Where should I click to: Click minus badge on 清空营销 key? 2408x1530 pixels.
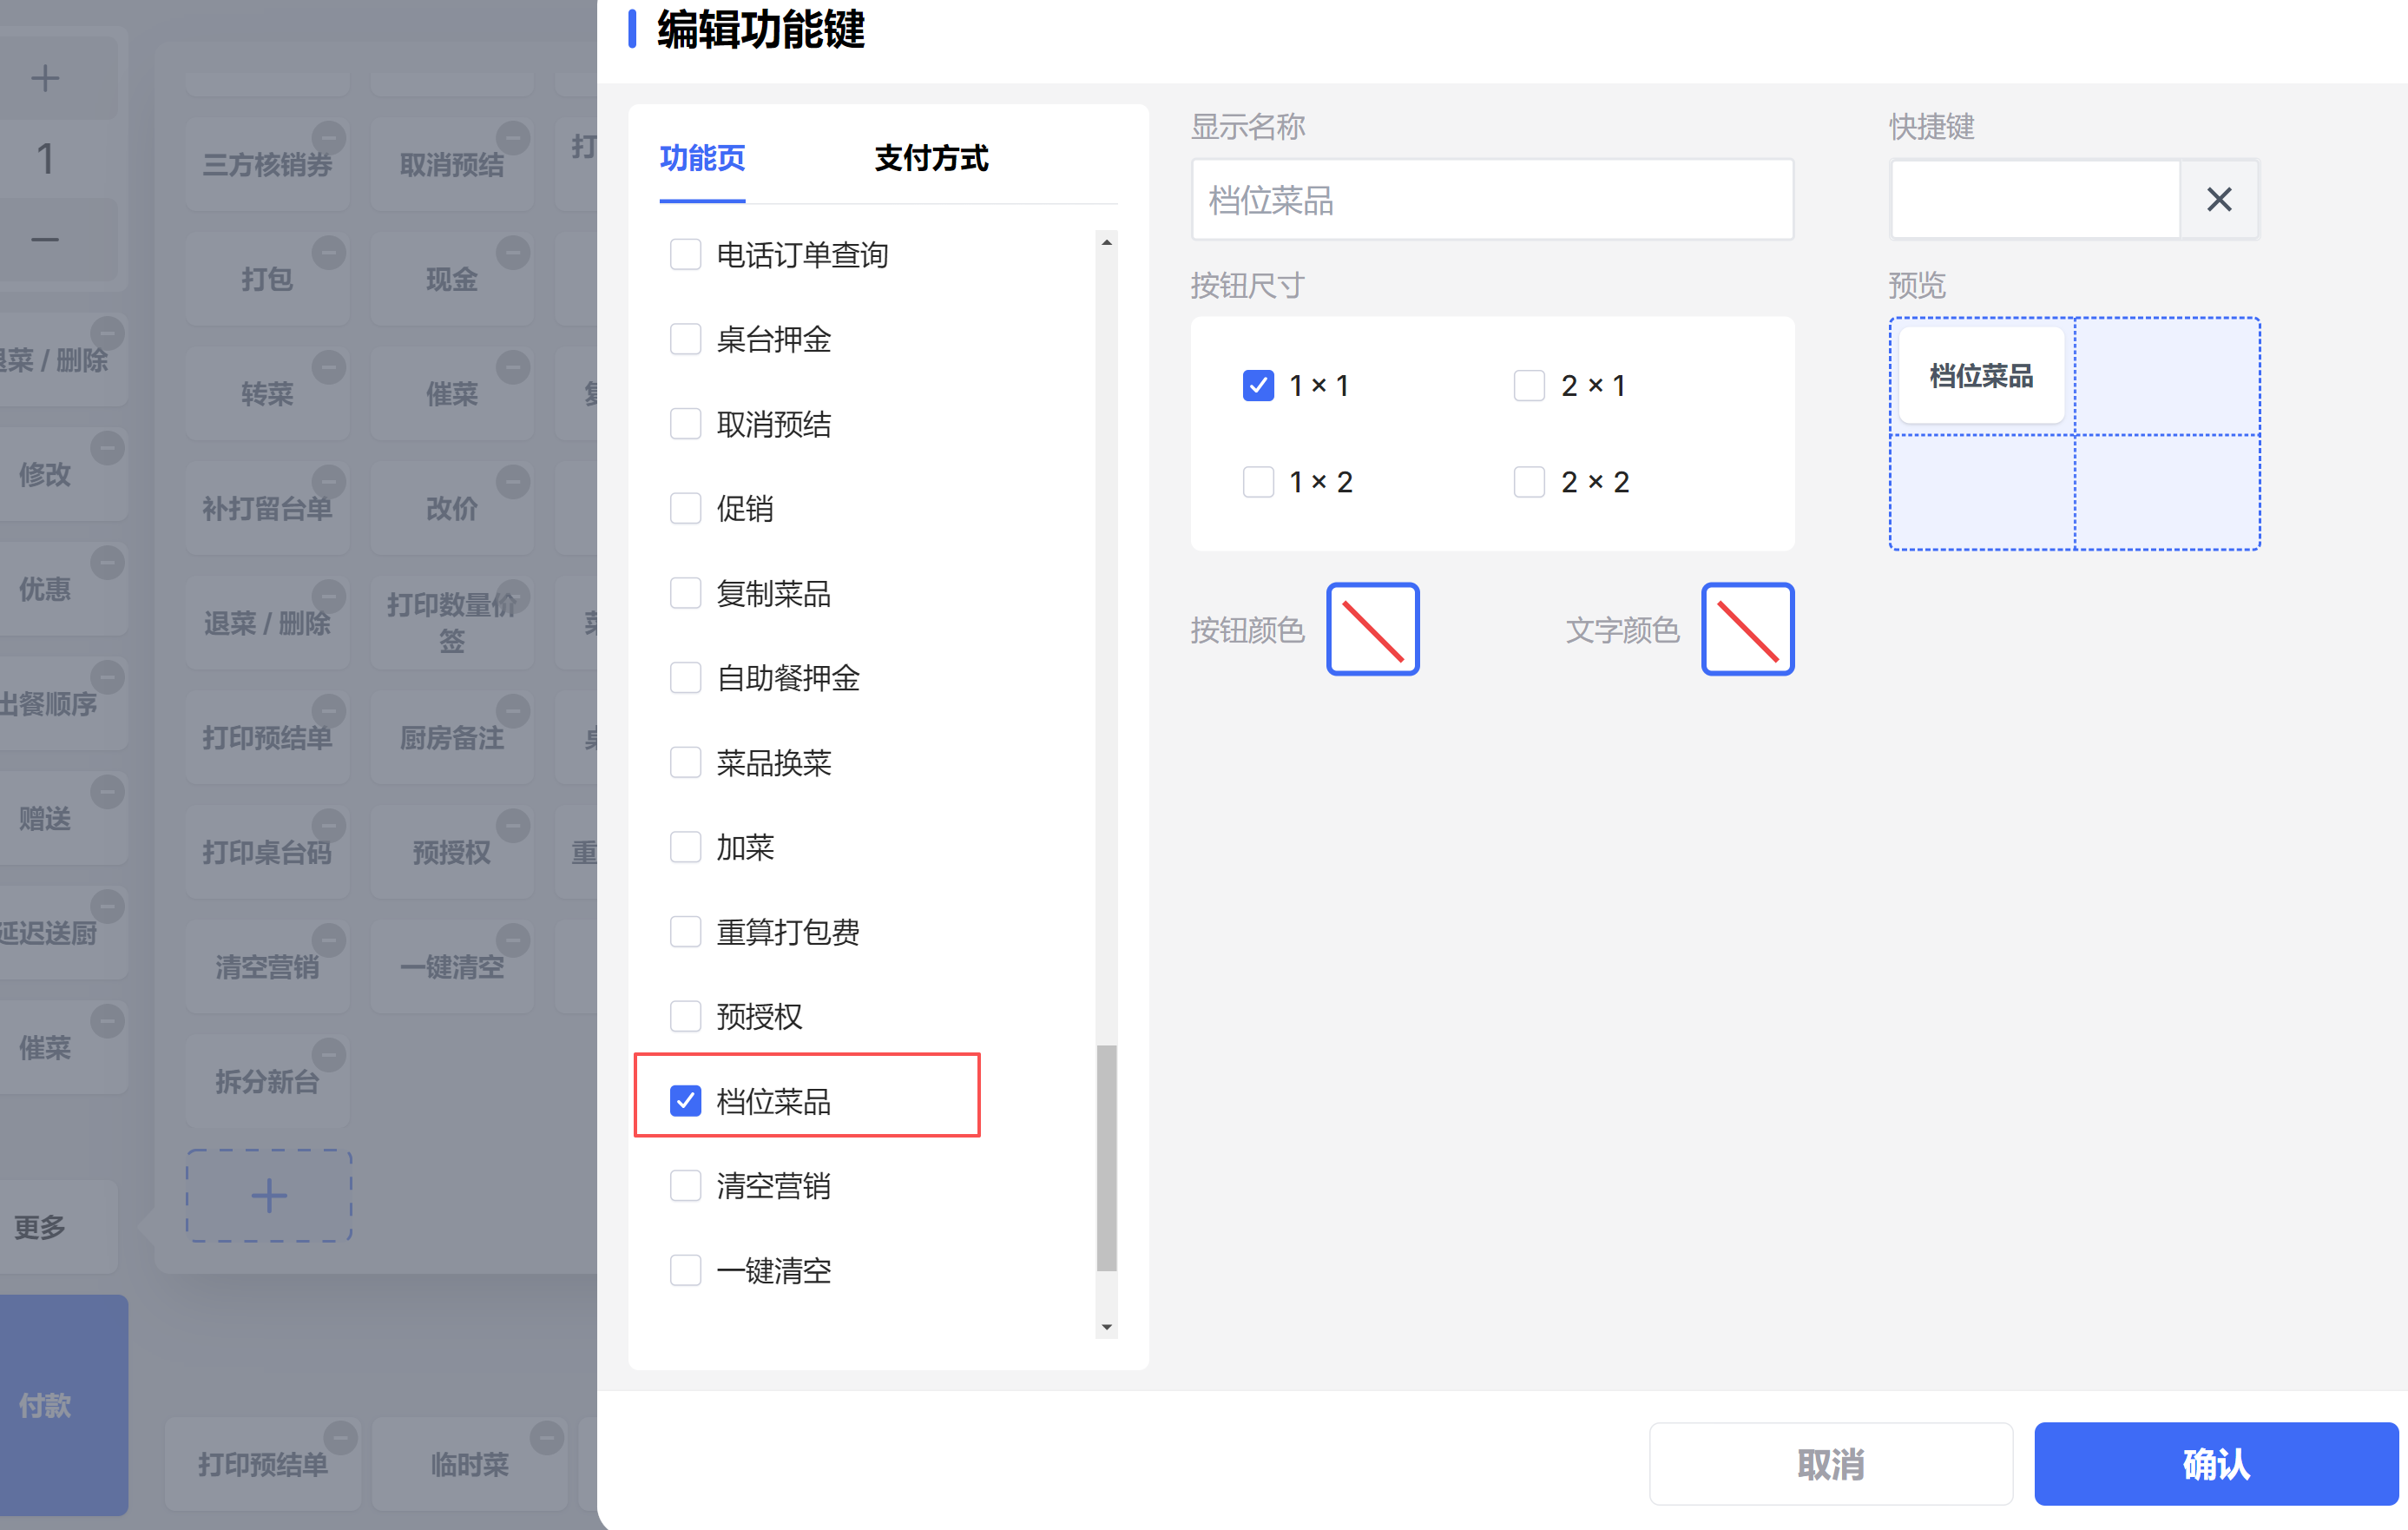[328, 940]
